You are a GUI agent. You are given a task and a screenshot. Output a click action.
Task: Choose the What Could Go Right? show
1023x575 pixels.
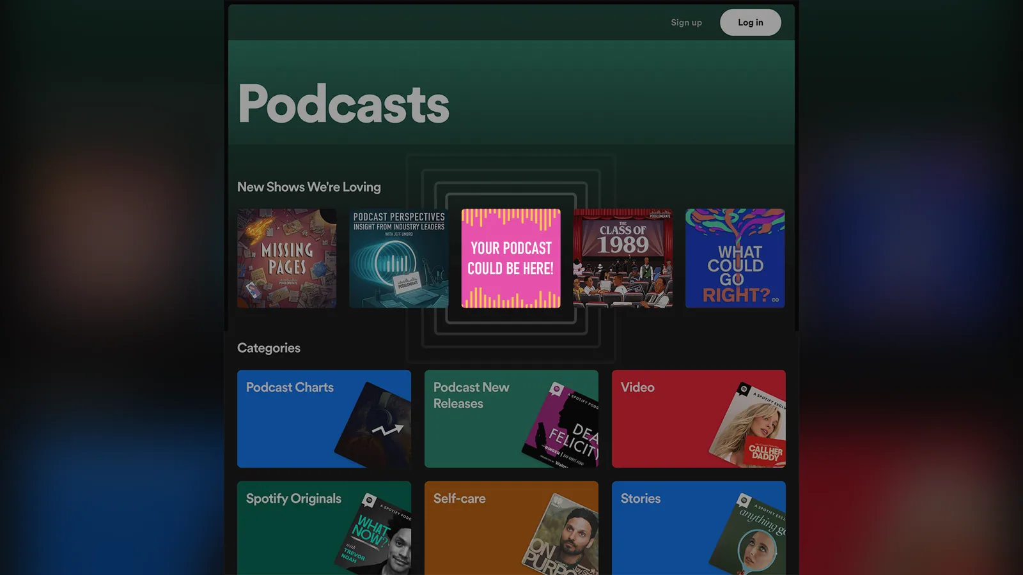735,258
